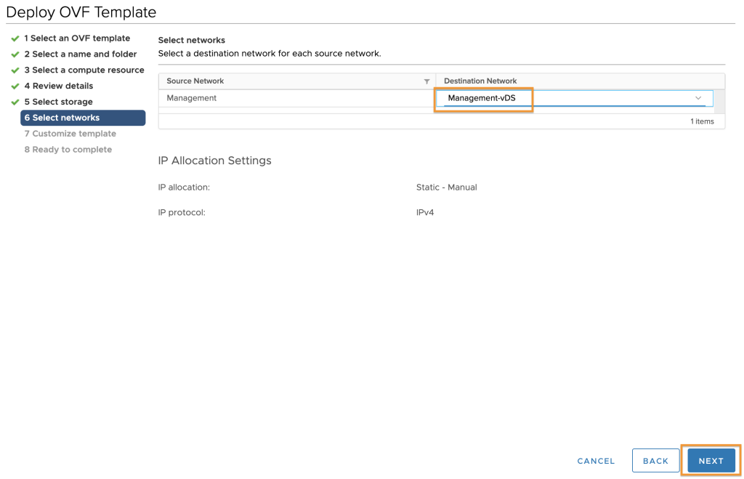Return to step 4 Review details

pyautogui.click(x=58, y=86)
